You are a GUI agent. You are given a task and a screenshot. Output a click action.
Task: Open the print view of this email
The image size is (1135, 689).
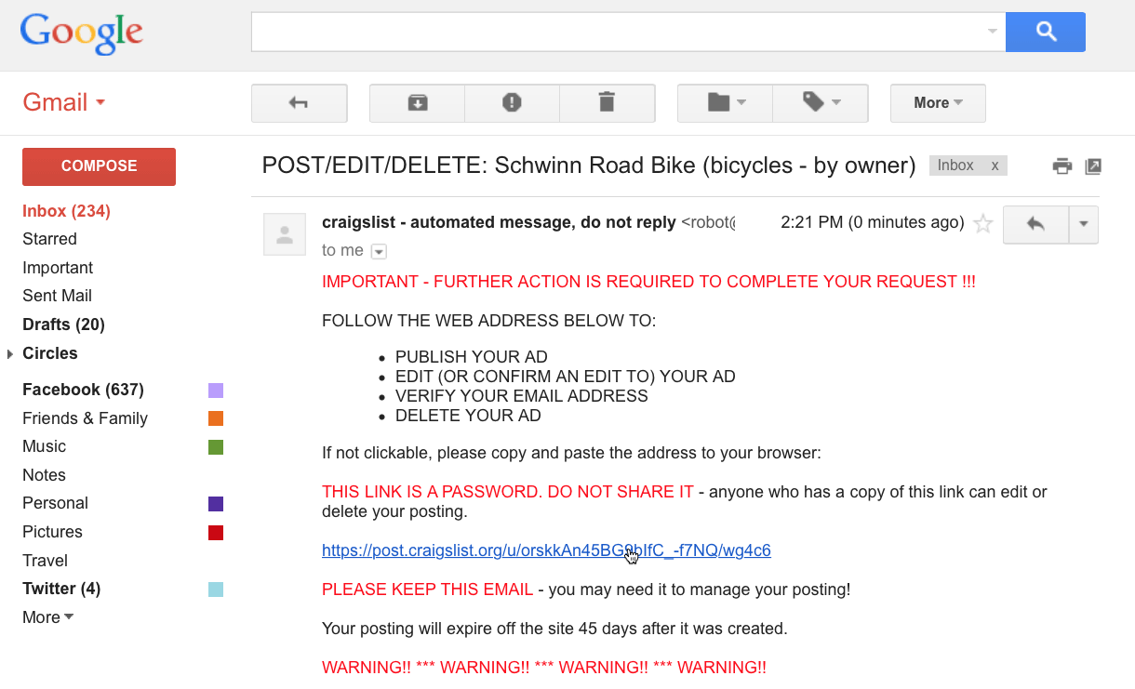(1062, 165)
